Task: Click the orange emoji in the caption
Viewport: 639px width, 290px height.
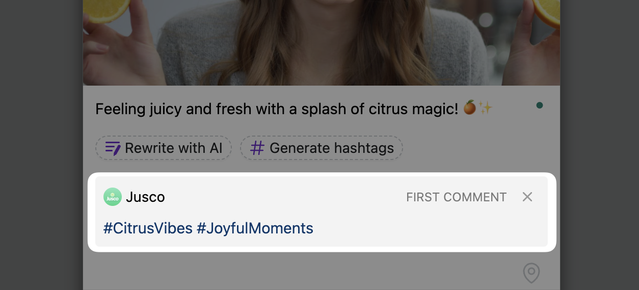Action: [x=470, y=108]
